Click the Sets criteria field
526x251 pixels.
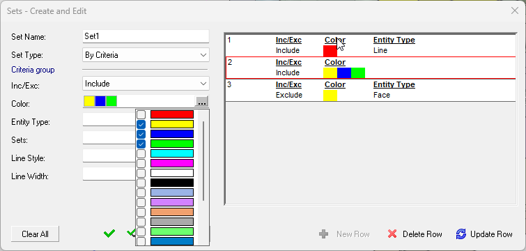tap(109, 138)
